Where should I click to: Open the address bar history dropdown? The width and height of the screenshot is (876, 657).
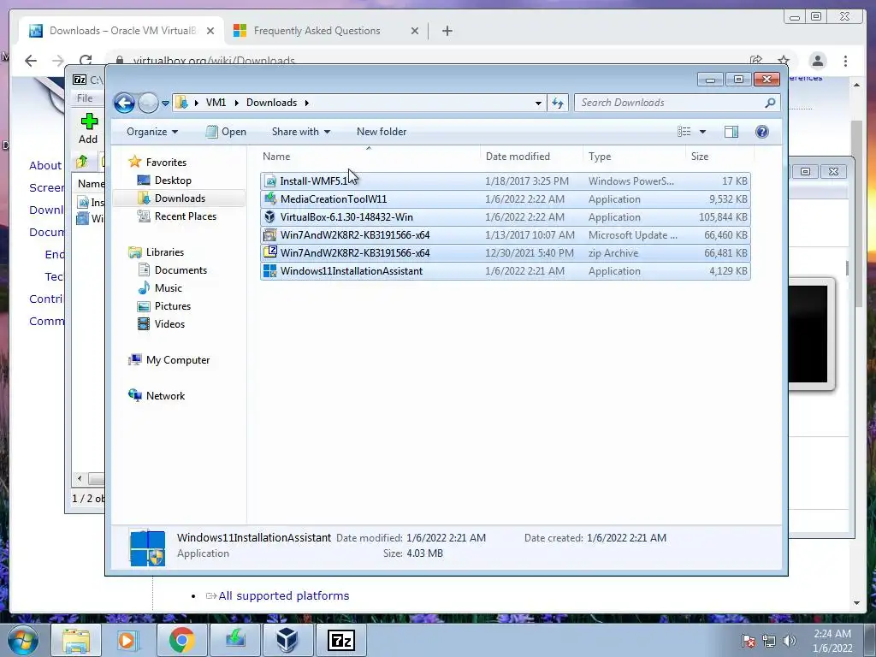pos(538,103)
